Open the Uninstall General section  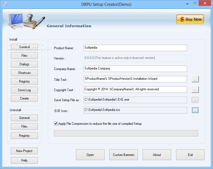pos(24,118)
